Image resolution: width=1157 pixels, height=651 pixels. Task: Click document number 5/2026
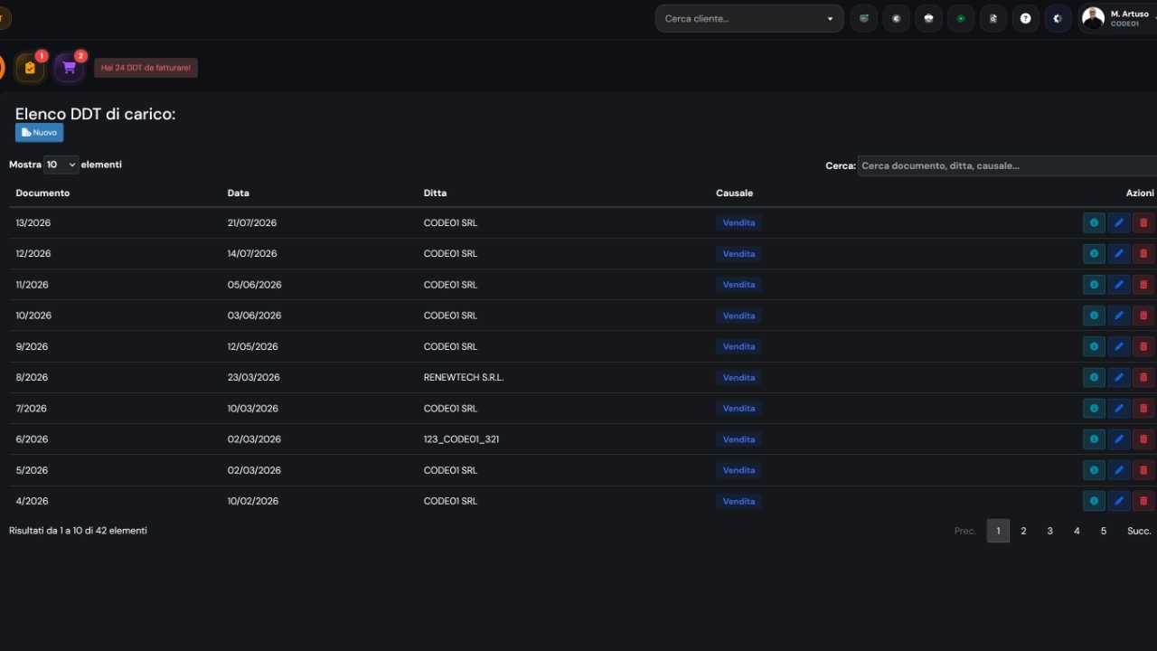[32, 470]
